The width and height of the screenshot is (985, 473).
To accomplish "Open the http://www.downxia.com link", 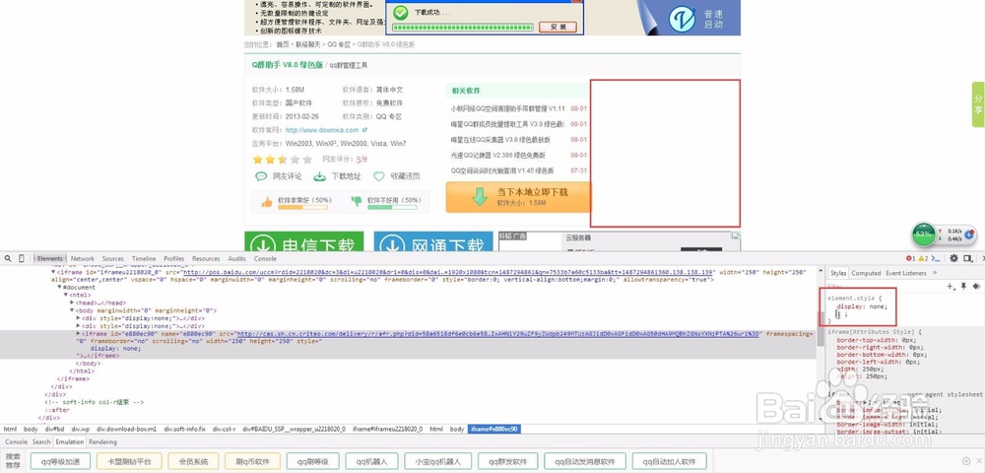I will click(322, 130).
